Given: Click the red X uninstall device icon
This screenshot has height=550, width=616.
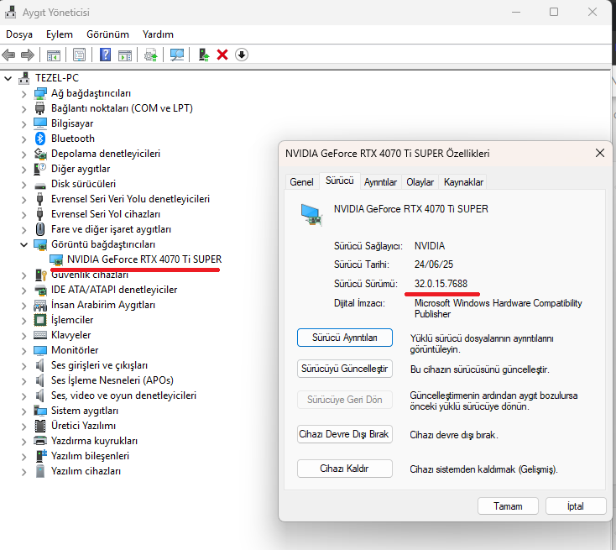Looking at the screenshot, I should (x=222, y=55).
